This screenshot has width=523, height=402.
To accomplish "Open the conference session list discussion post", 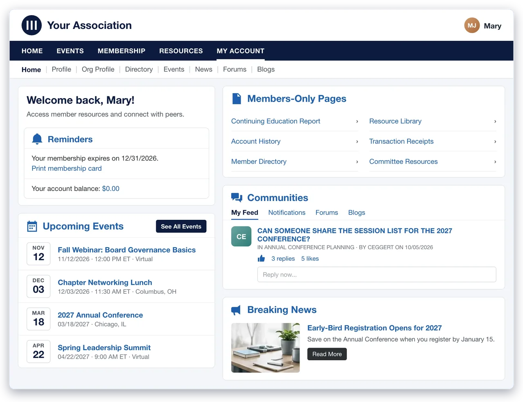I will click(355, 235).
